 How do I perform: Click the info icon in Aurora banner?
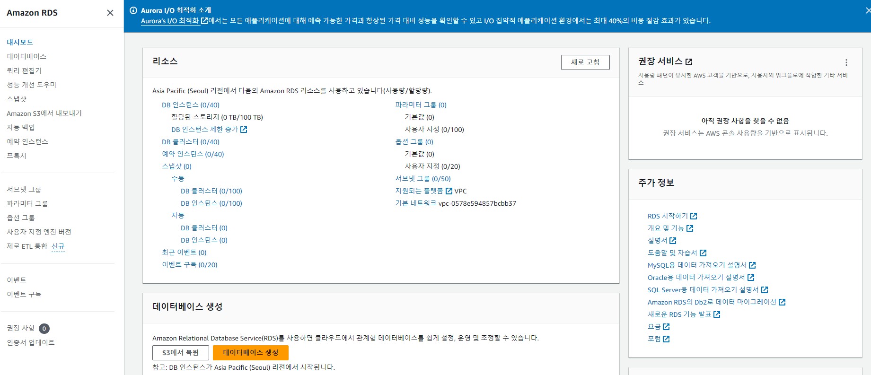[133, 10]
